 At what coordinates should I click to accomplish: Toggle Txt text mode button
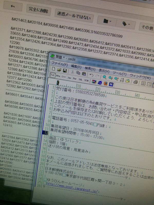(x=53, y=75)
